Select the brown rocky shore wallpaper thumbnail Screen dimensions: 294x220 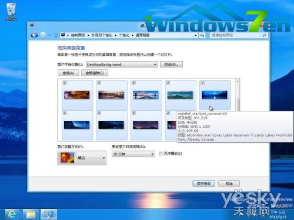111,95
